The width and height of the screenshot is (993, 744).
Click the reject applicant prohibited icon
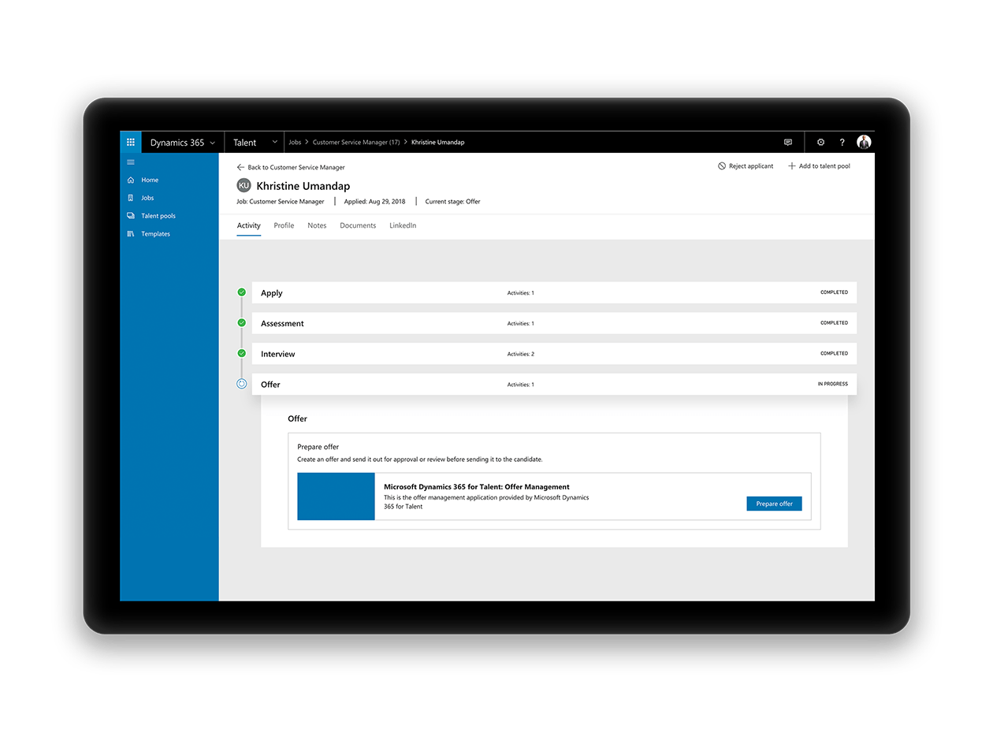click(722, 166)
